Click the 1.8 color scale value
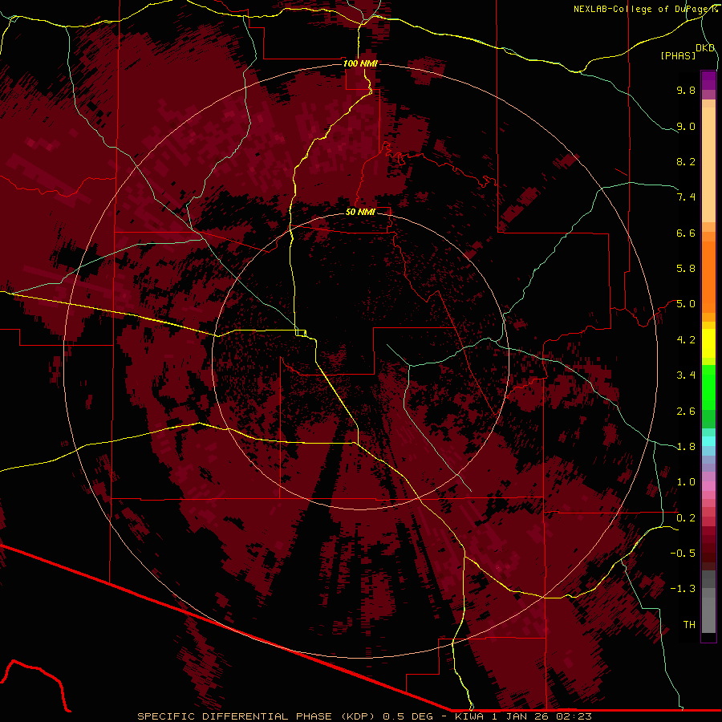Viewport: 722px width, 722px height. [686, 447]
